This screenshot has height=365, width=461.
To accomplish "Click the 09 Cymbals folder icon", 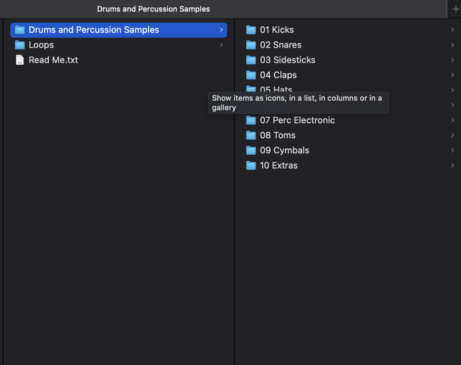I will click(251, 151).
